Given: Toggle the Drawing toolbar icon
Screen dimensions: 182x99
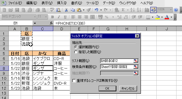Looking at the screenshot, I should [153, 10].
